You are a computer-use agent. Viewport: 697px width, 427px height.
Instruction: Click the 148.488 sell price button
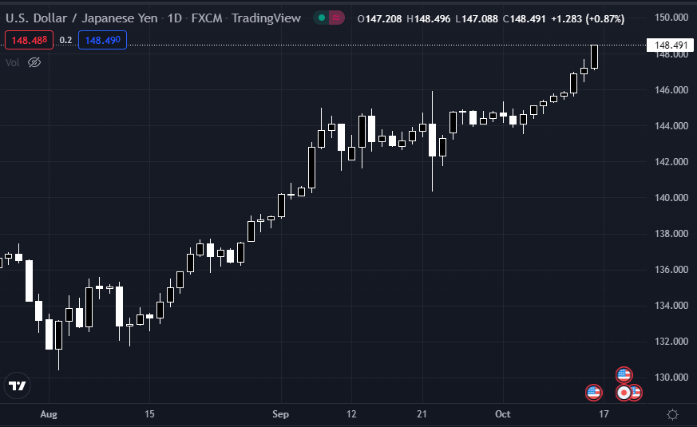[30, 40]
